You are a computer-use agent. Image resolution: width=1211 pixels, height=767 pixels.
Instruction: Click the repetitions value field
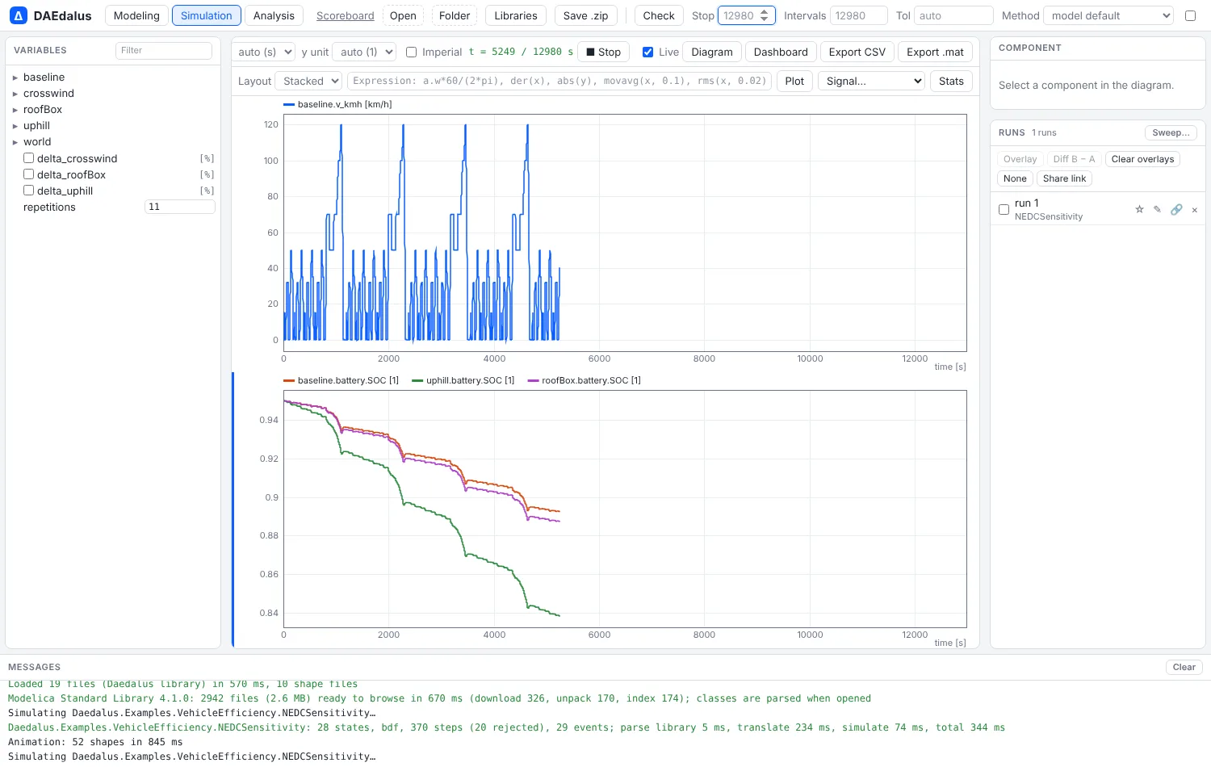[179, 207]
